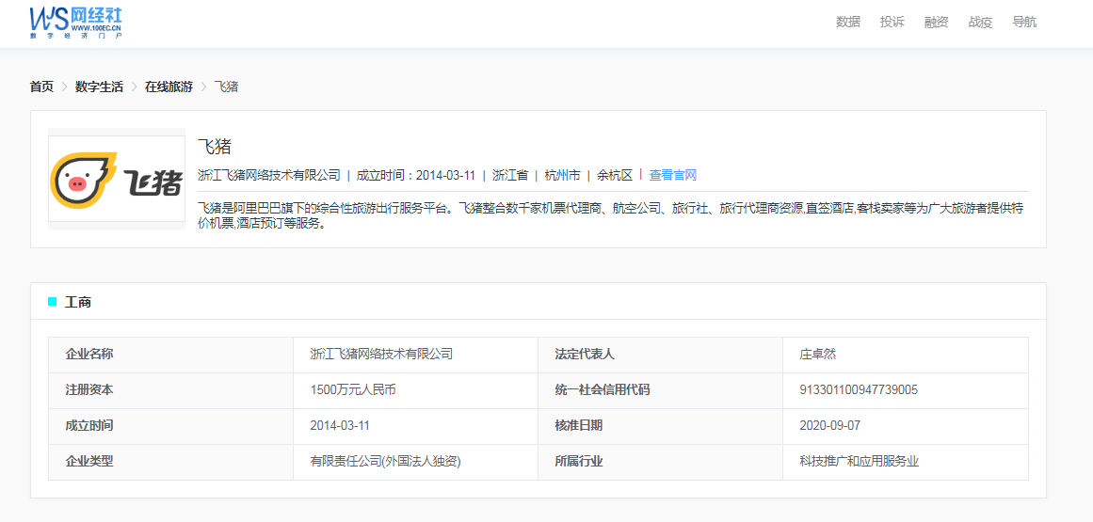The image size is (1093, 522).
Task: Click the 杭州市 city text
Action: pyautogui.click(x=562, y=175)
